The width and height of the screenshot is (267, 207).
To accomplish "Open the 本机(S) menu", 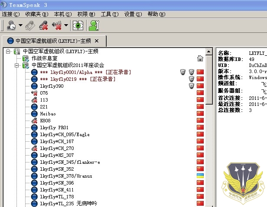I will pyautogui.click(x=63, y=14).
